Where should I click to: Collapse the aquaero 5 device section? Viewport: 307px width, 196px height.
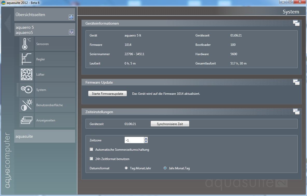point(45,30)
